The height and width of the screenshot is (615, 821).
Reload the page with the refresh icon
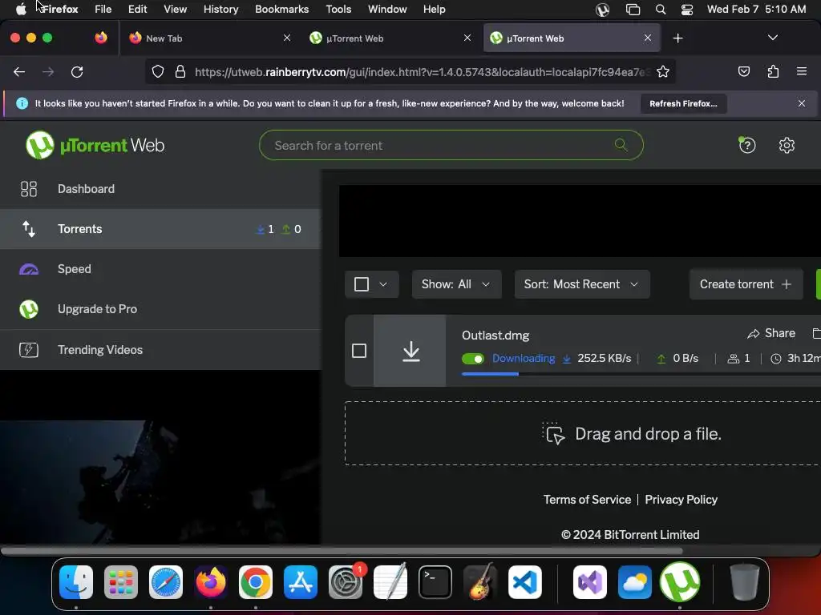click(x=77, y=71)
